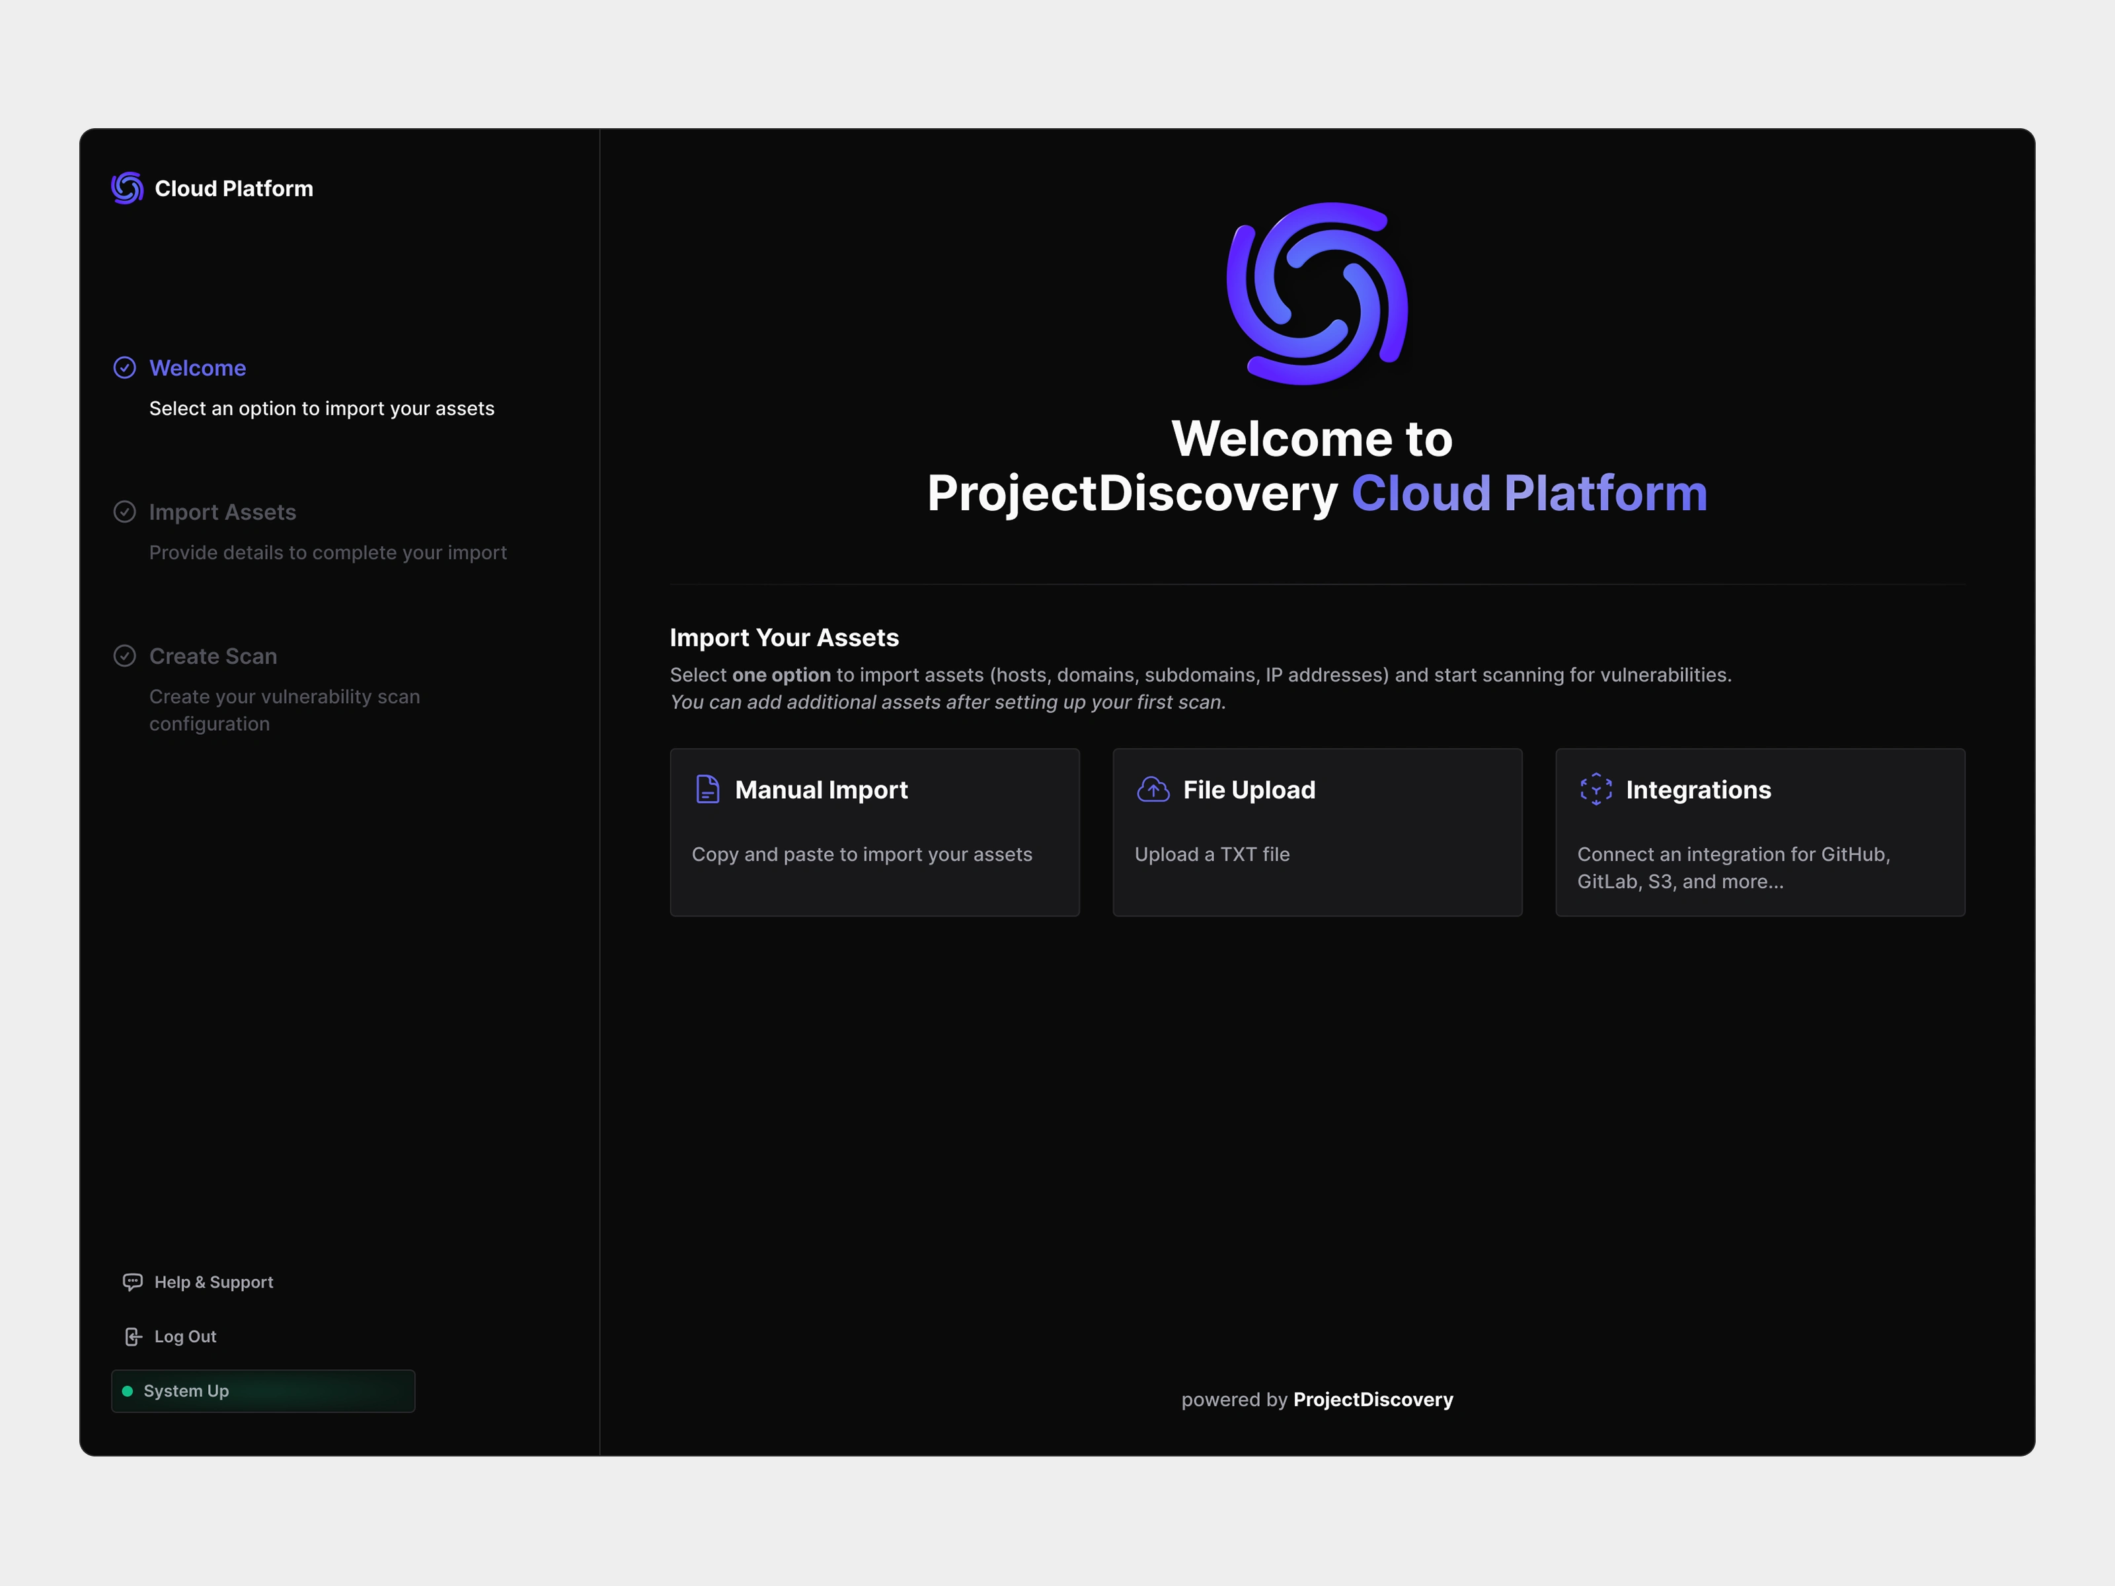Click the Integrations card icon
Image resolution: width=2115 pixels, height=1586 pixels.
(x=1596, y=790)
